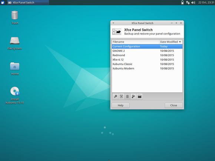Import configuration with the folder icon
The height and width of the screenshot is (161, 215).
(140, 97)
